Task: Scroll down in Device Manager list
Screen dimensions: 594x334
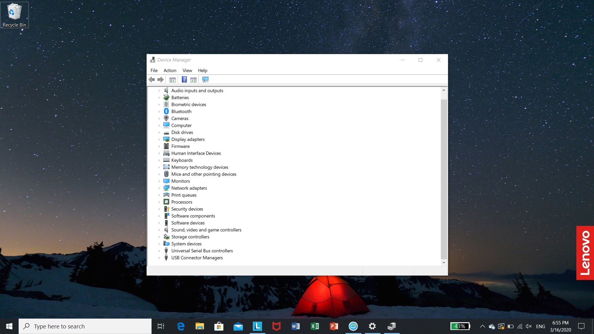Action: (444, 262)
